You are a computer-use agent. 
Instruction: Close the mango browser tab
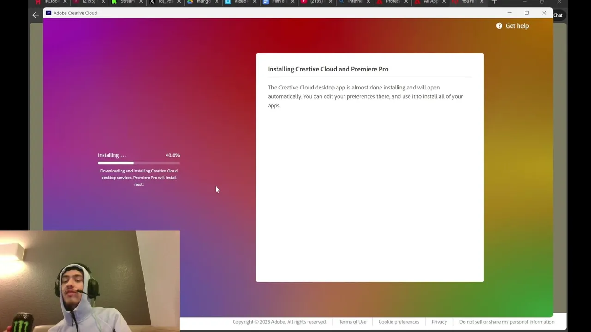[x=217, y=2]
